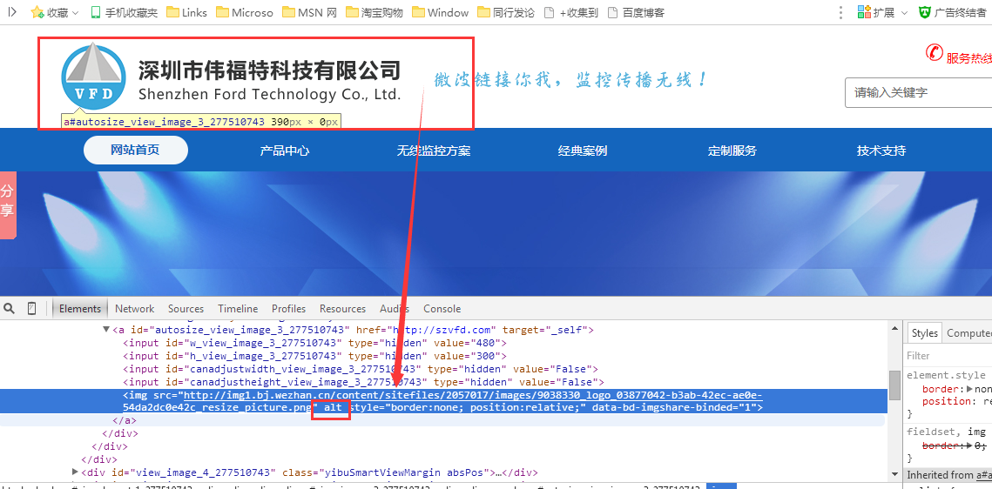
Task: Open the Computed sidebar tab
Action: (x=968, y=333)
